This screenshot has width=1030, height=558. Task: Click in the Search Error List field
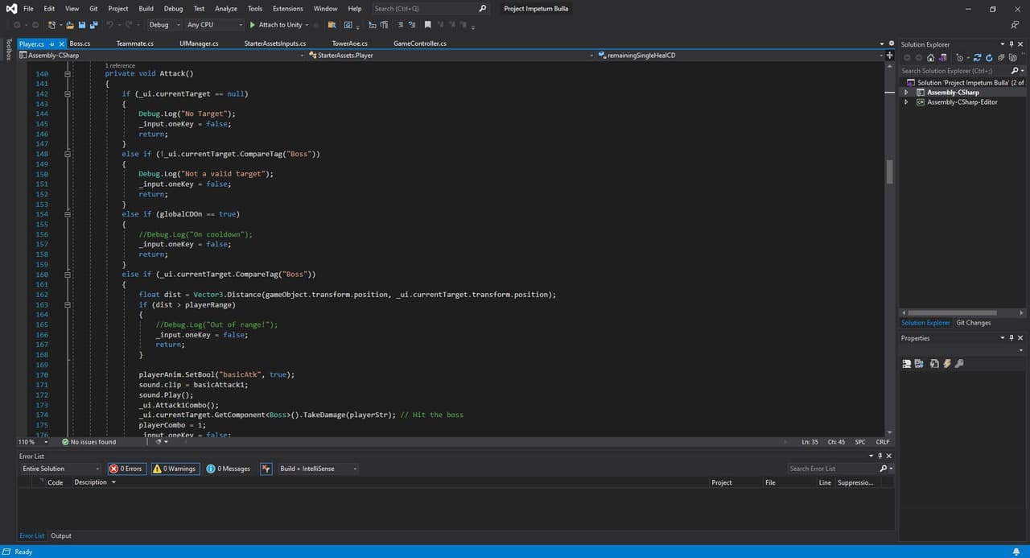834,469
